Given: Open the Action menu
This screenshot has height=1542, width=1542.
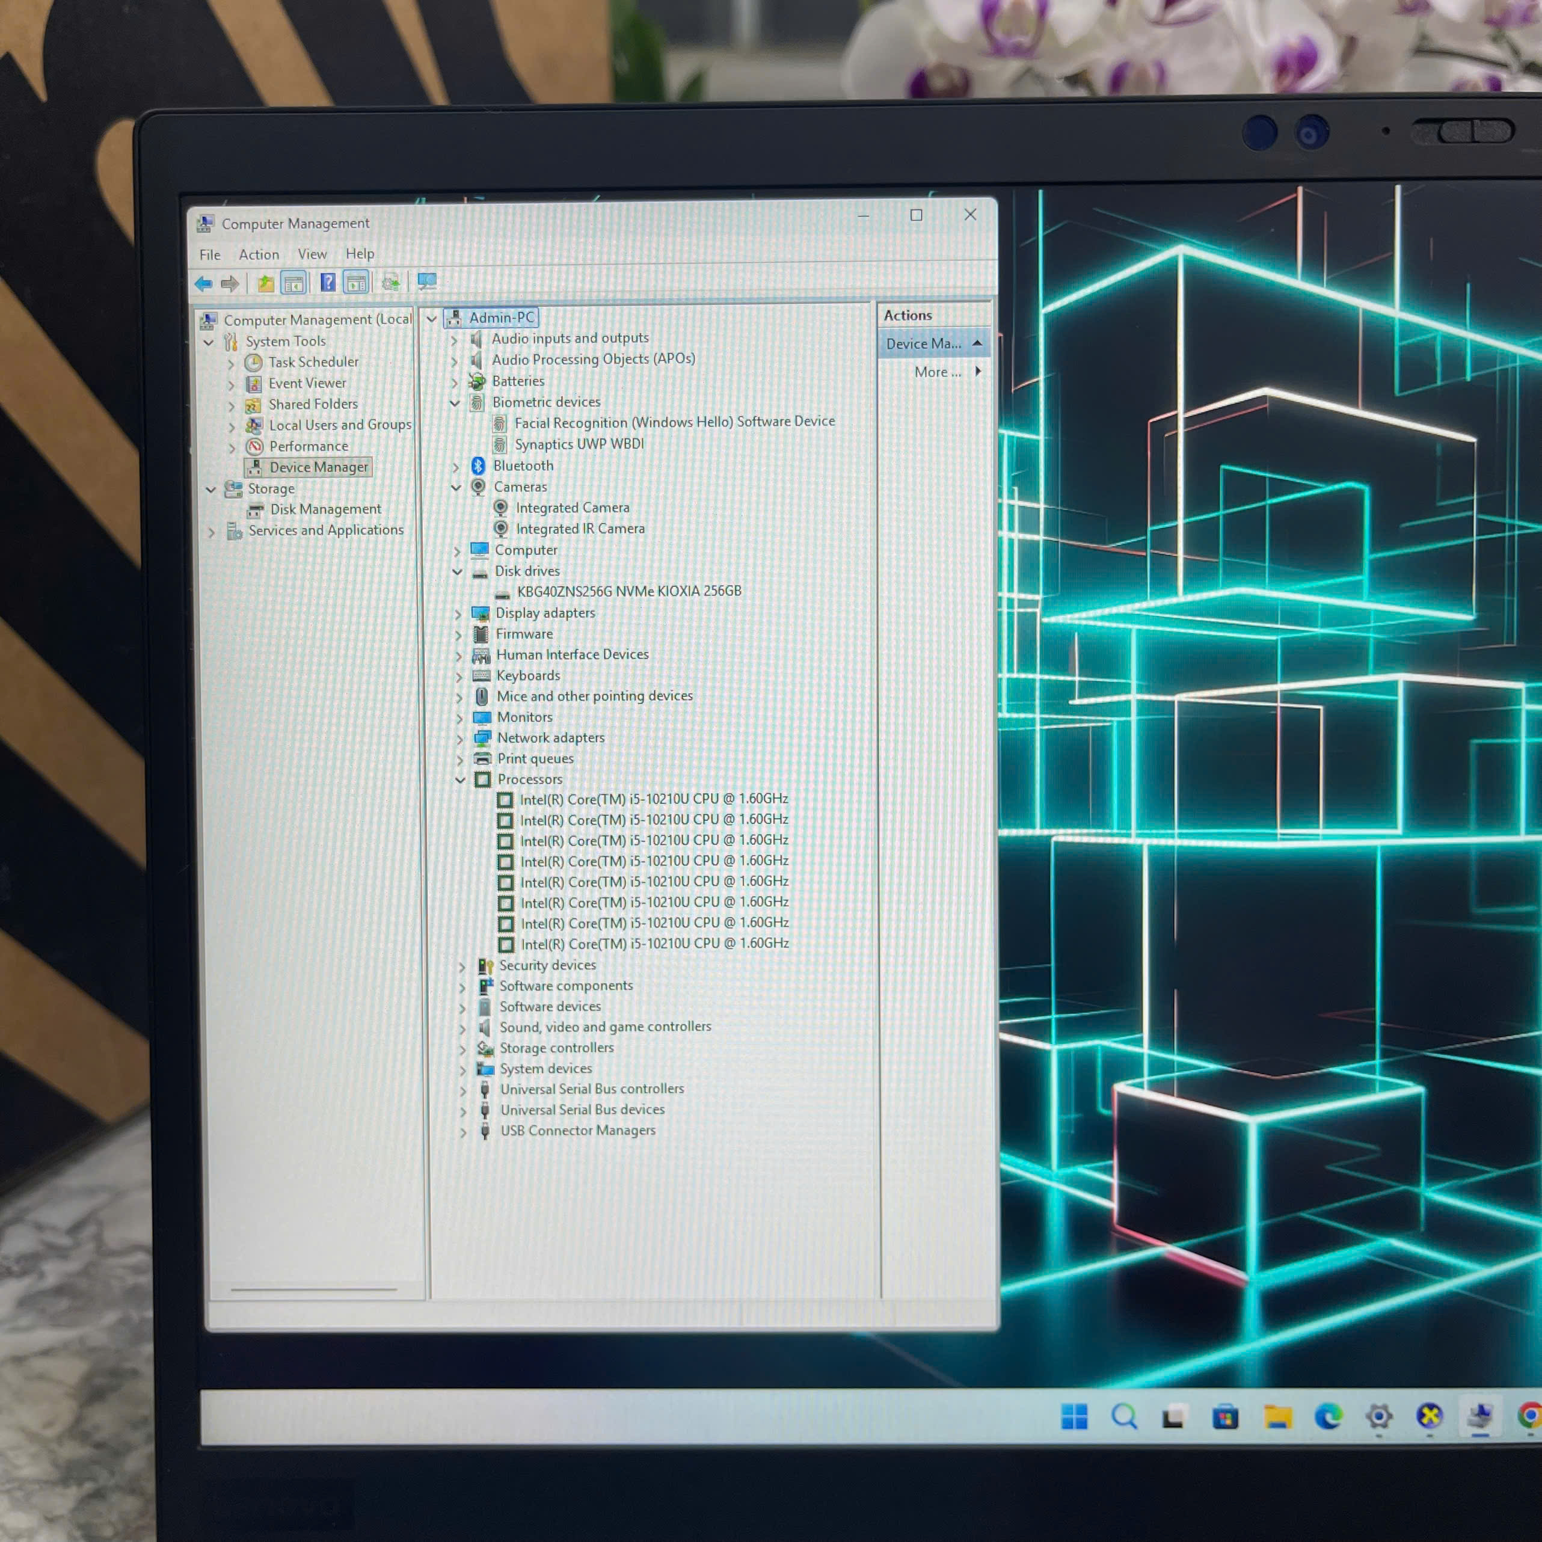Looking at the screenshot, I should point(259,254).
